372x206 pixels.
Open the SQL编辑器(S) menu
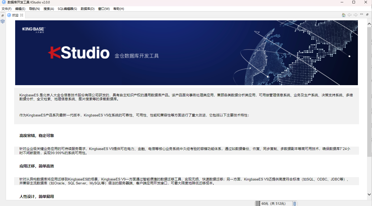point(67,9)
